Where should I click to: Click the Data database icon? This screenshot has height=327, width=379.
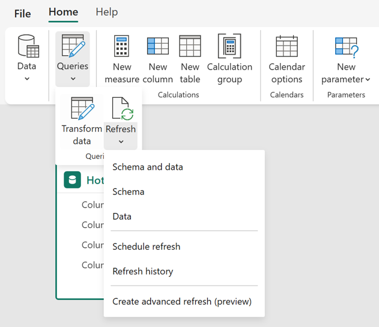tap(28, 46)
